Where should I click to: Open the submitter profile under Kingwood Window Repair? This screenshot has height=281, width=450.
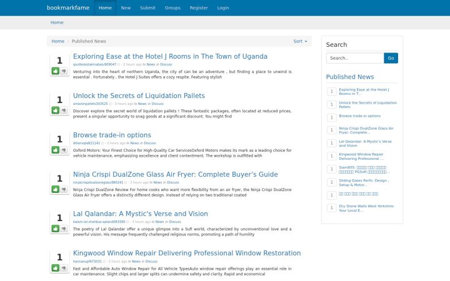click(87, 261)
